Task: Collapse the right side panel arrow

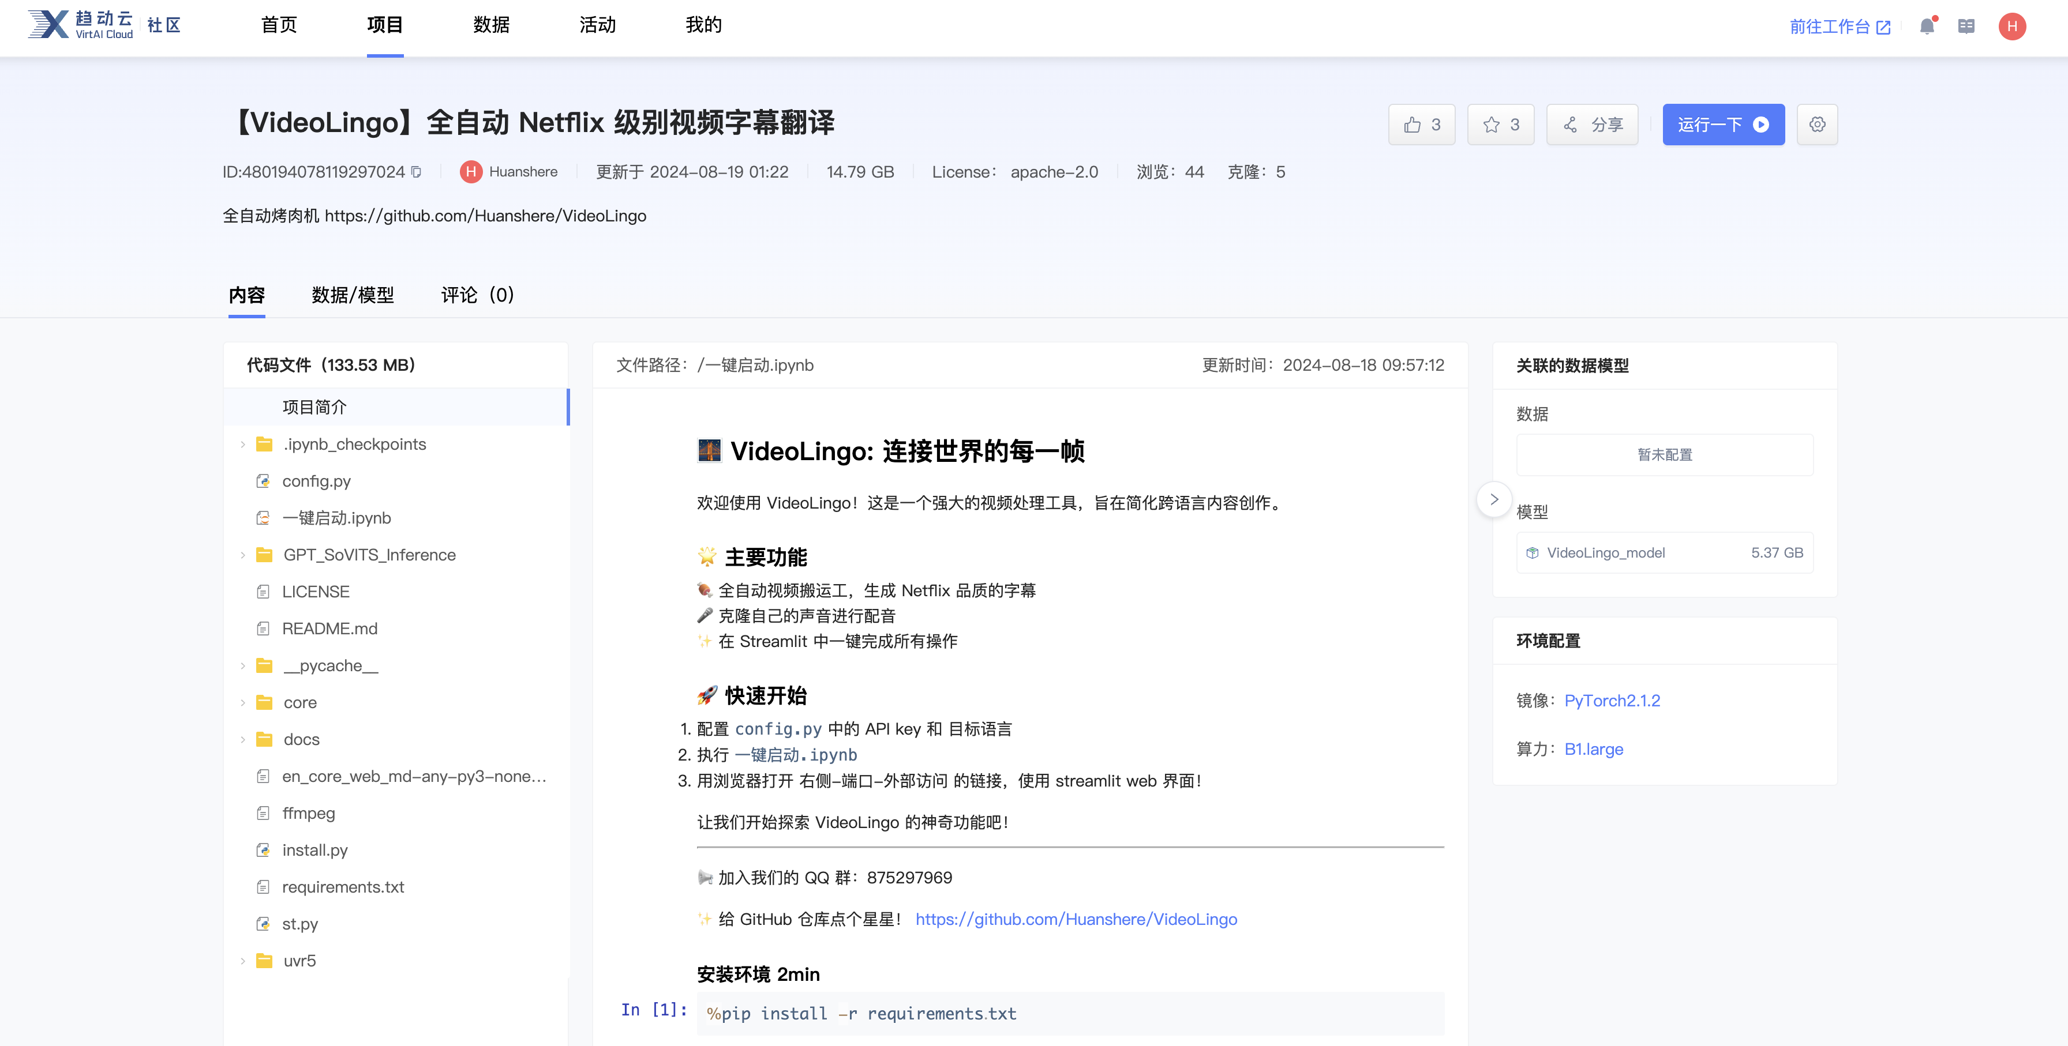Action: coord(1494,499)
